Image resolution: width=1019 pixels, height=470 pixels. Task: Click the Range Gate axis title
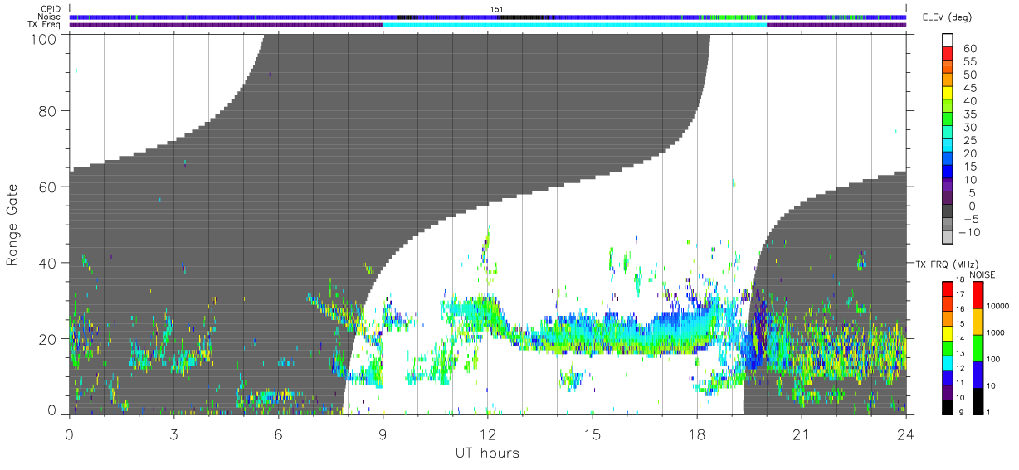(x=12, y=226)
